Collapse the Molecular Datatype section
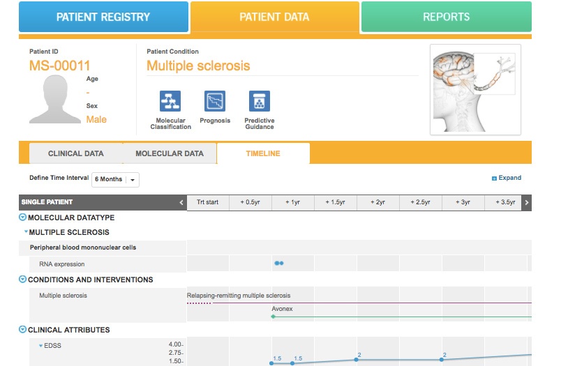Screen dimensions: 568x366 pos(22,218)
